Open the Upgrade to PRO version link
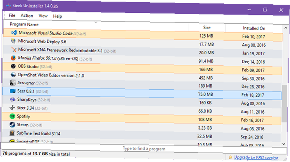 pyautogui.click(x=256, y=158)
